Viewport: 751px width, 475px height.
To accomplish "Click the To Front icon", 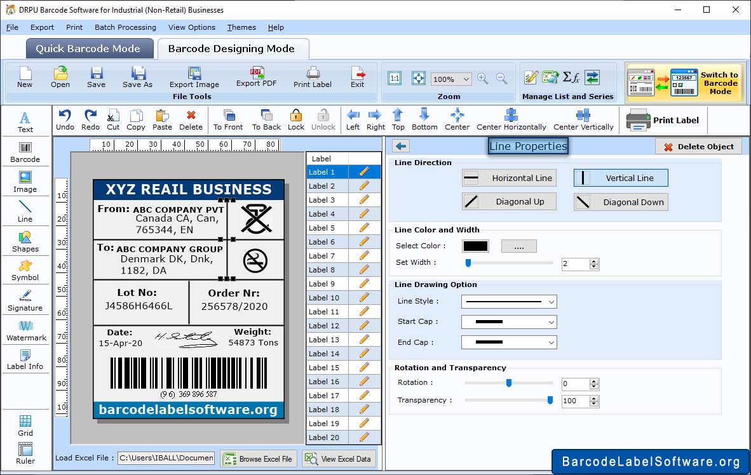I will pyautogui.click(x=228, y=119).
